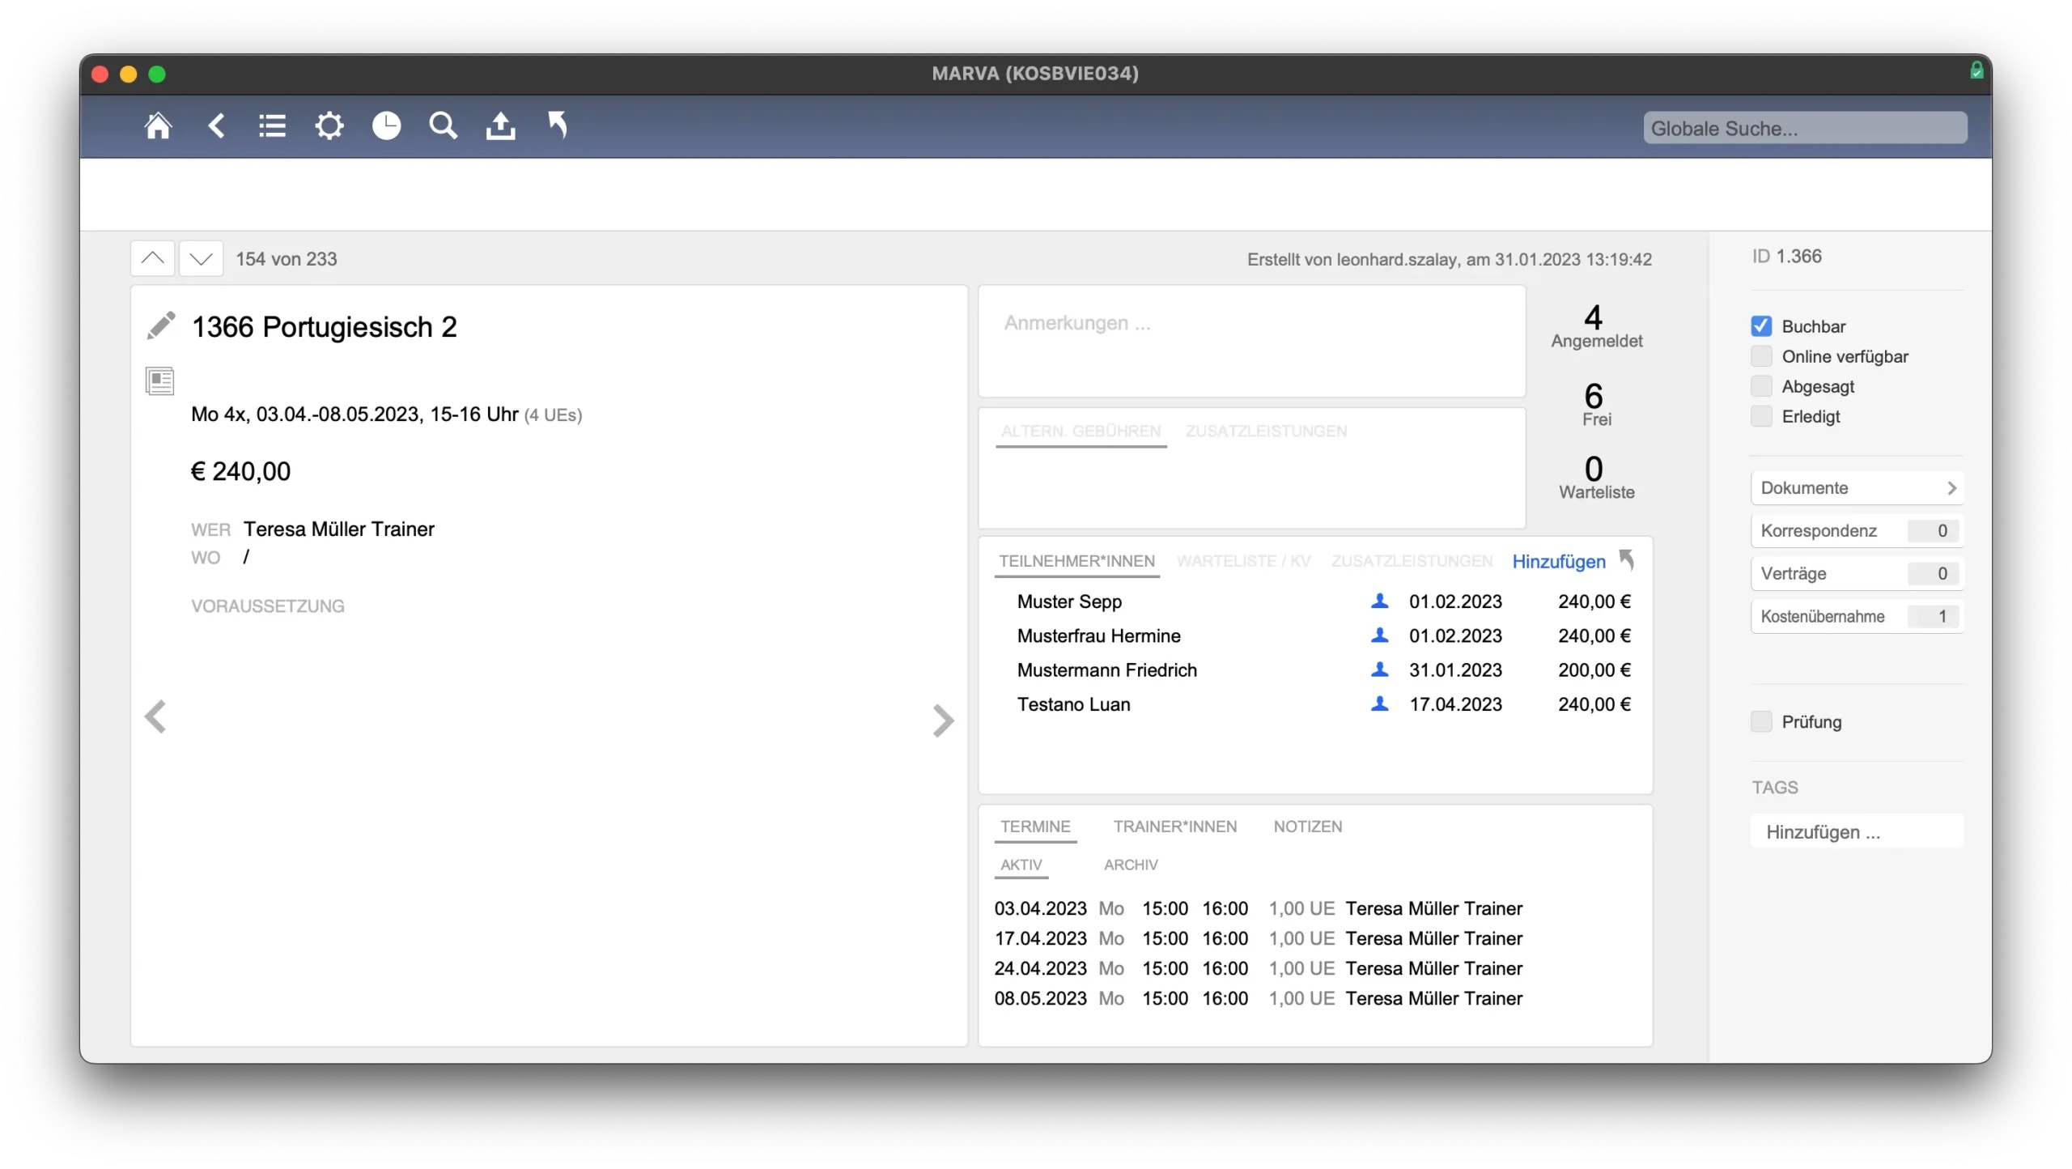Select the search magnifier icon
2072x1169 pixels.
click(443, 126)
